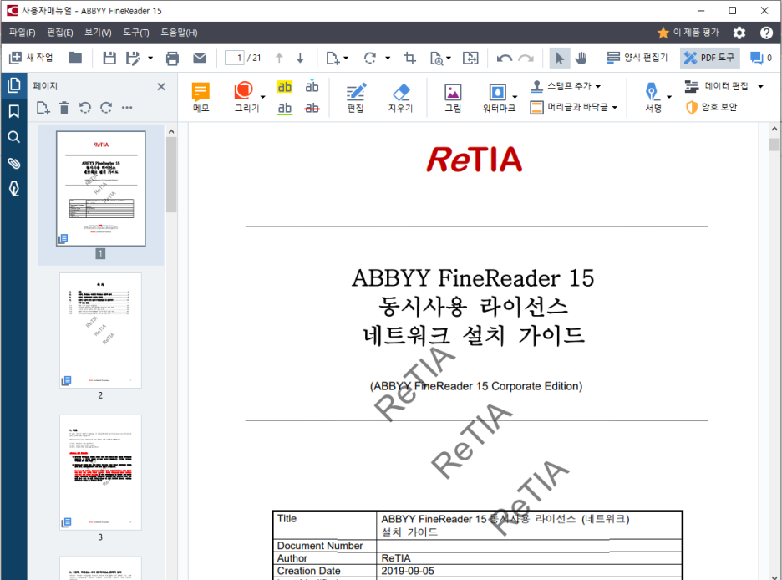The width and height of the screenshot is (782, 580).
Task: Open help with the question mark icon
Action: click(x=766, y=33)
